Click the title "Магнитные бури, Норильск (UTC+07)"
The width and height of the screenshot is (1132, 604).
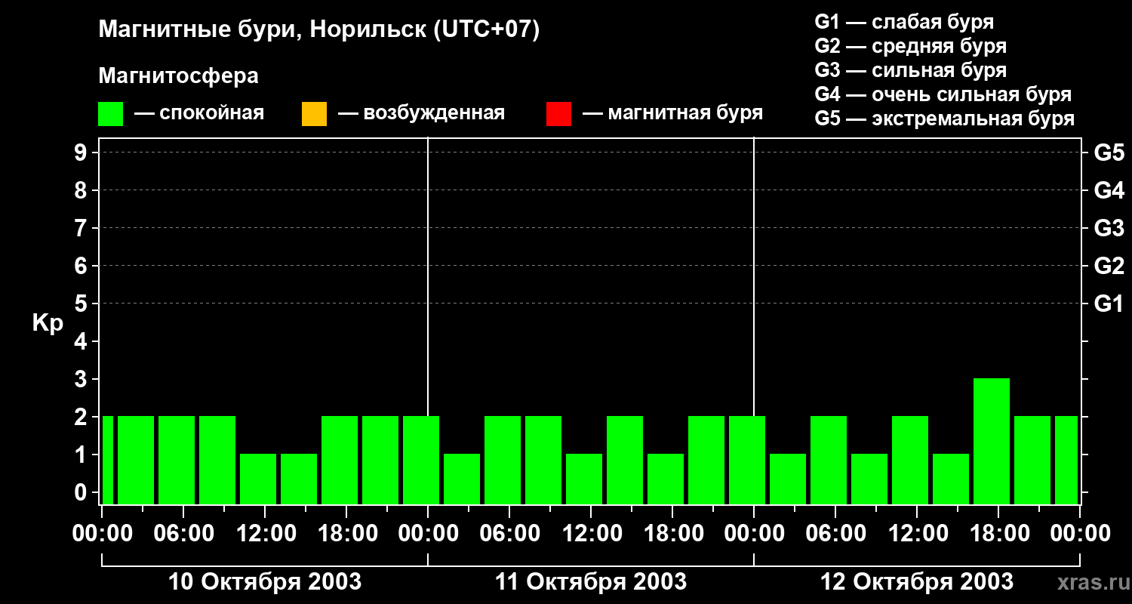[x=319, y=30]
